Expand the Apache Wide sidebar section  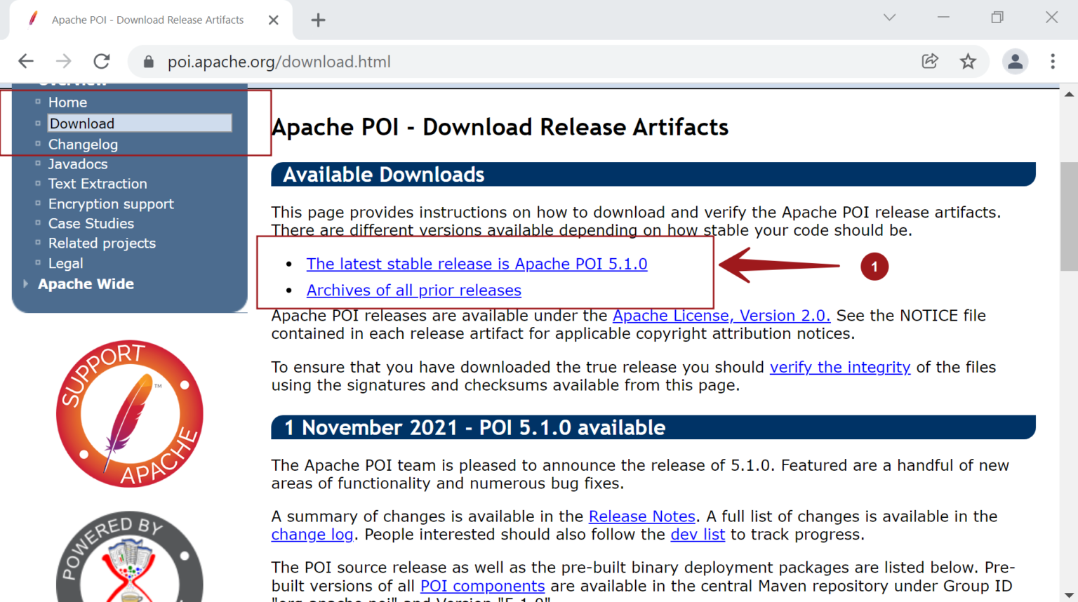click(86, 283)
